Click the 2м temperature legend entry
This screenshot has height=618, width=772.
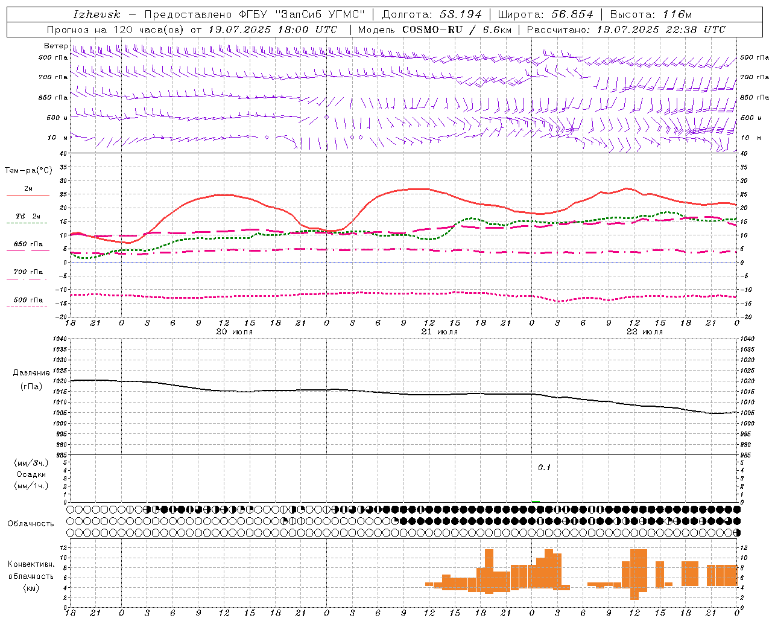tap(28, 189)
